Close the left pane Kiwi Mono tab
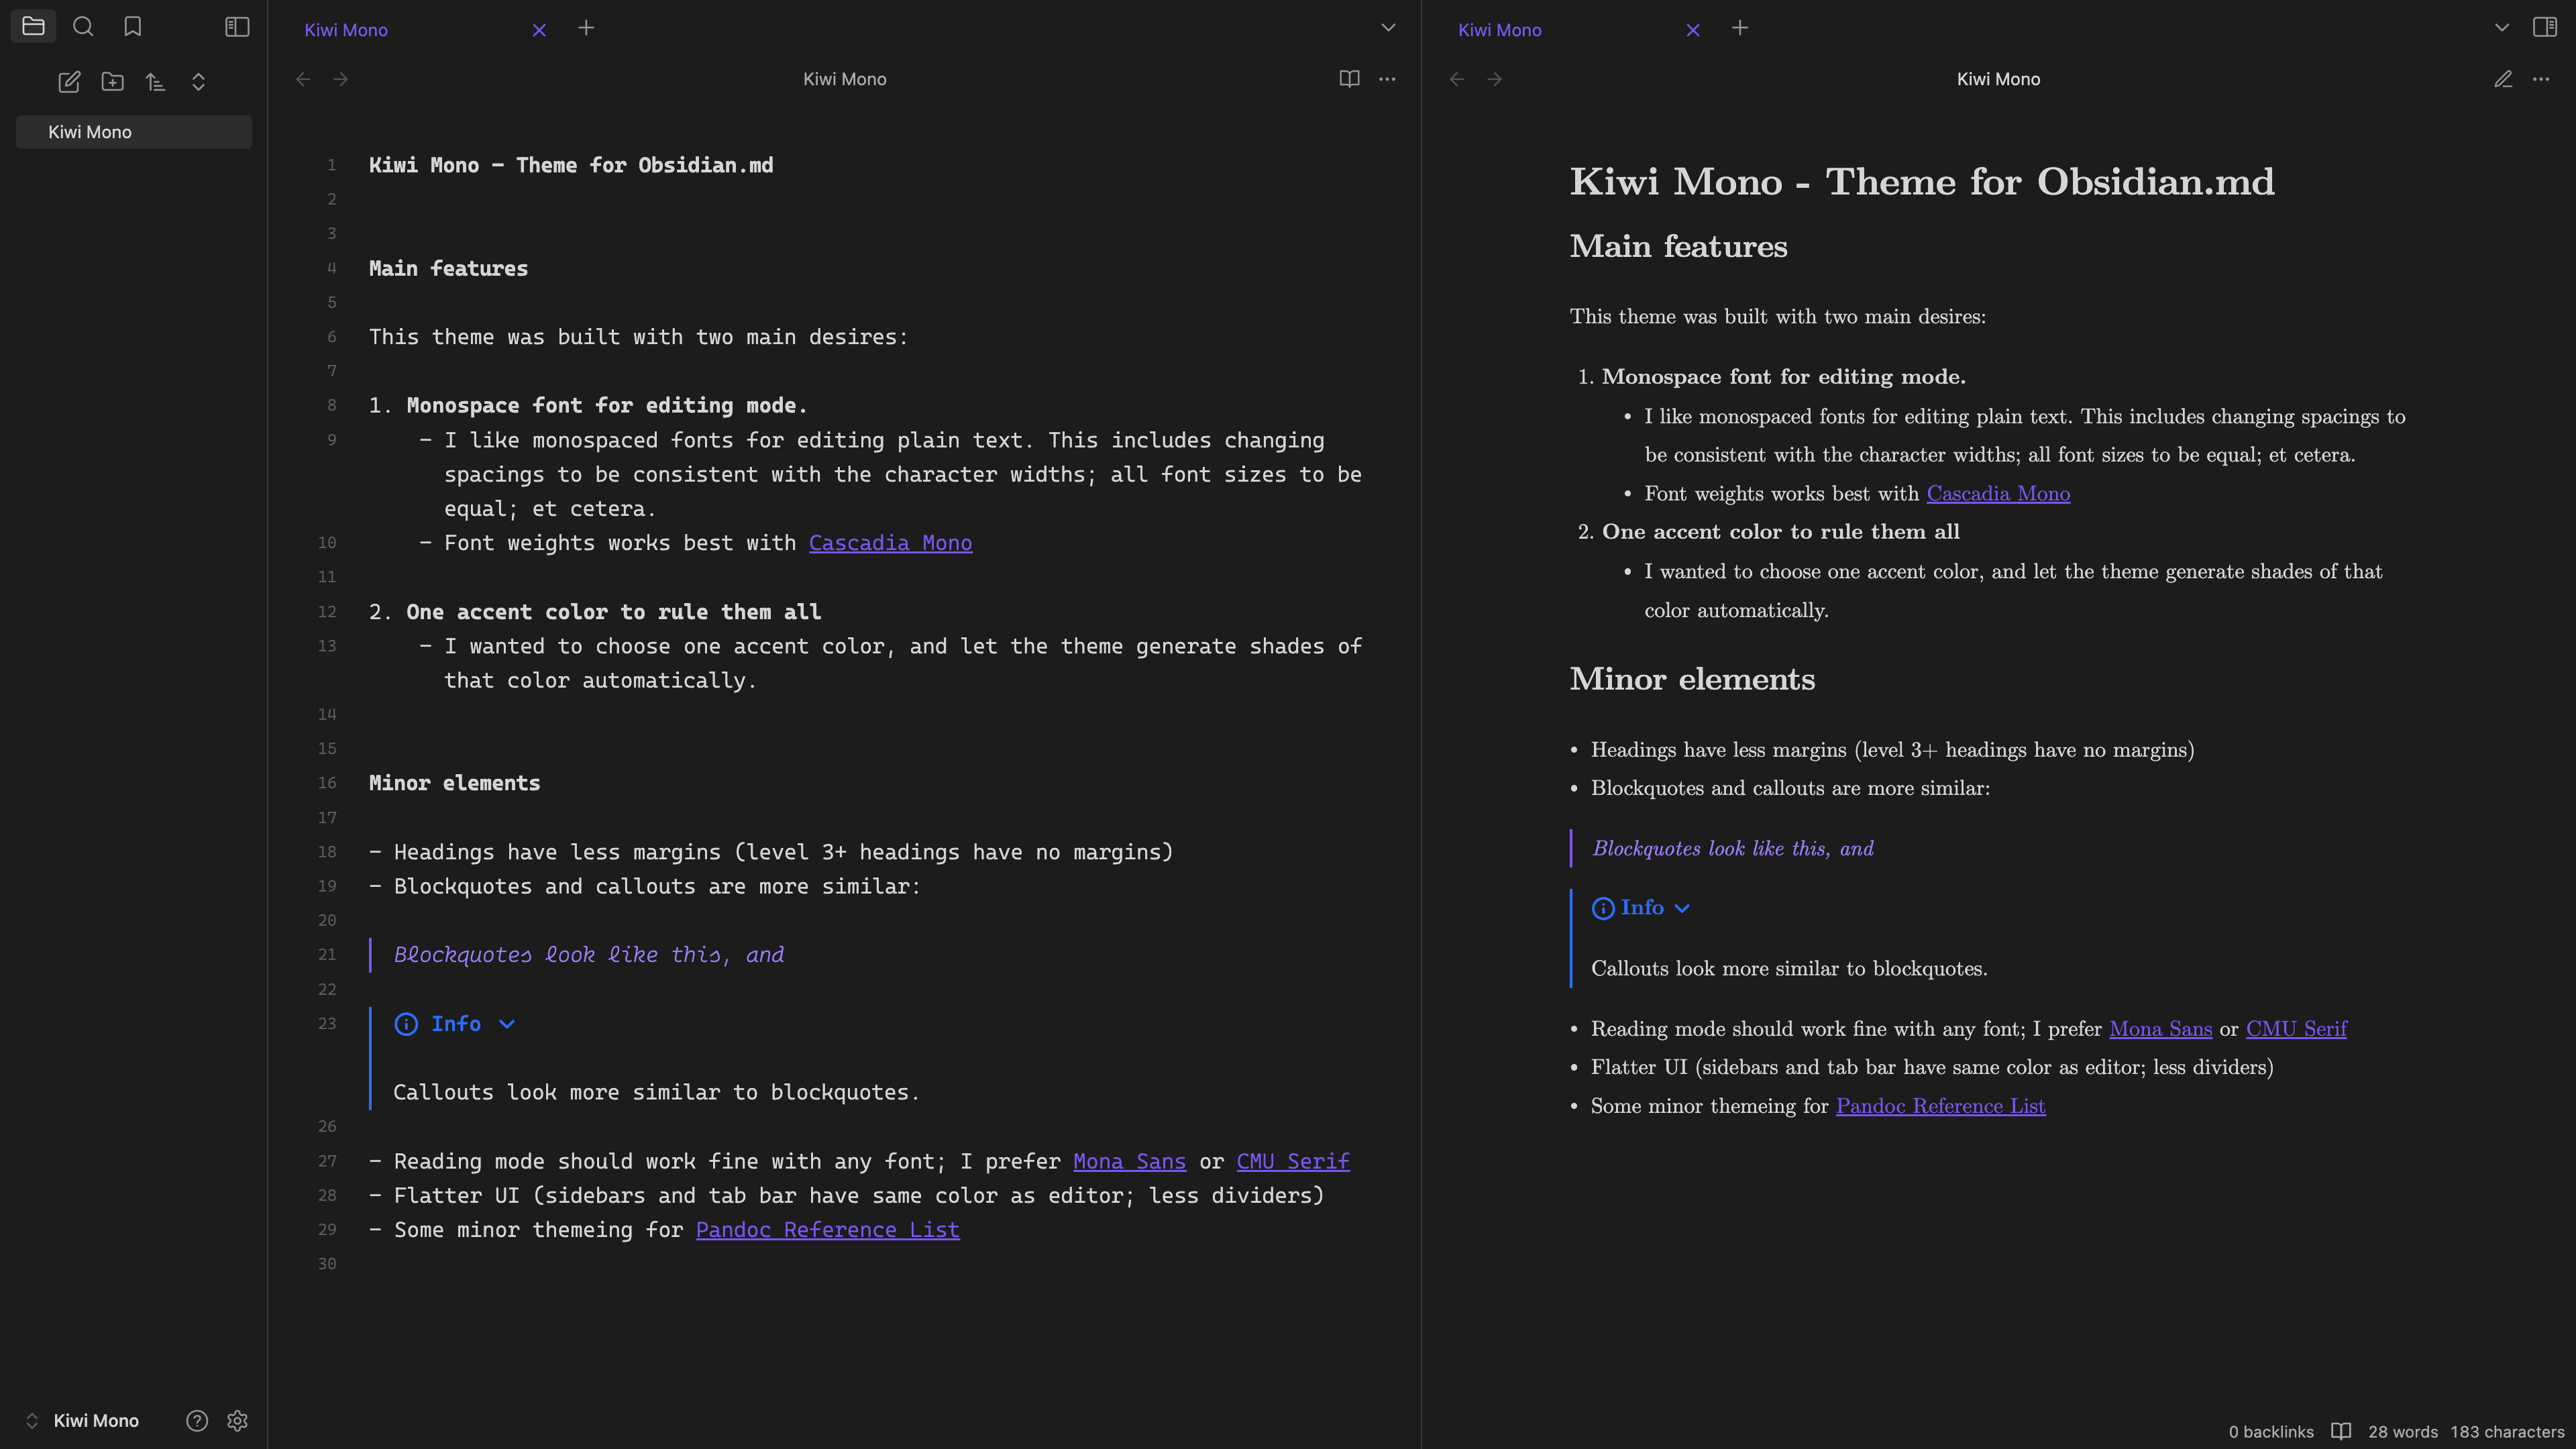 539,30
